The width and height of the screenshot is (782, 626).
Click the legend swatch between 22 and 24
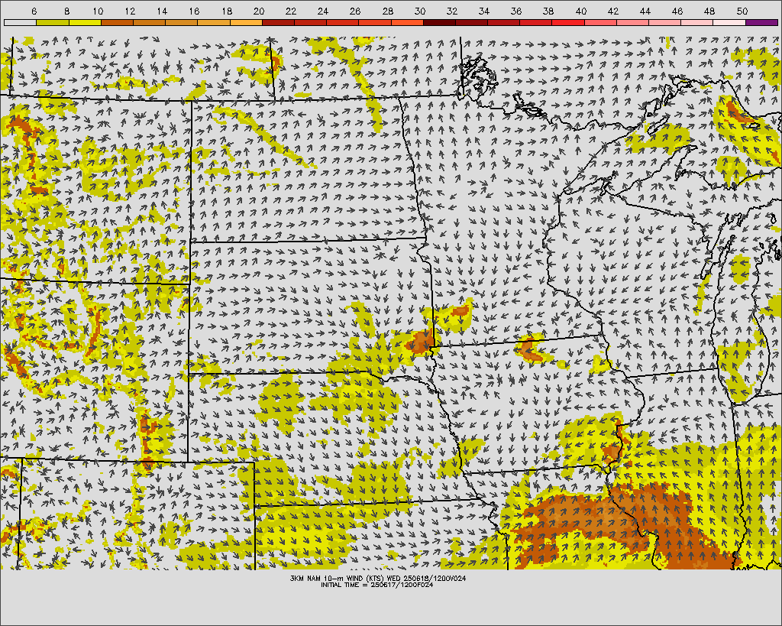pyautogui.click(x=310, y=22)
